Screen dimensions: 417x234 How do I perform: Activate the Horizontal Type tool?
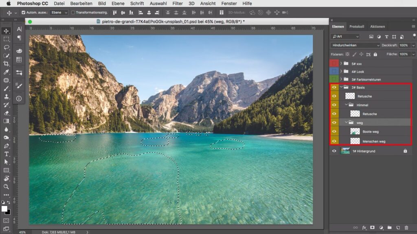[x=6, y=154]
